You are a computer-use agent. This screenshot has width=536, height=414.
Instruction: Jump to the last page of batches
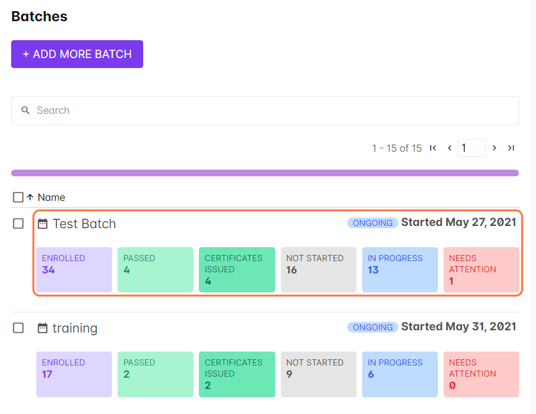pos(511,148)
